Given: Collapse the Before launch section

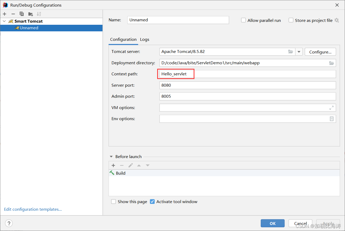Looking at the screenshot, I should click(x=111, y=156).
